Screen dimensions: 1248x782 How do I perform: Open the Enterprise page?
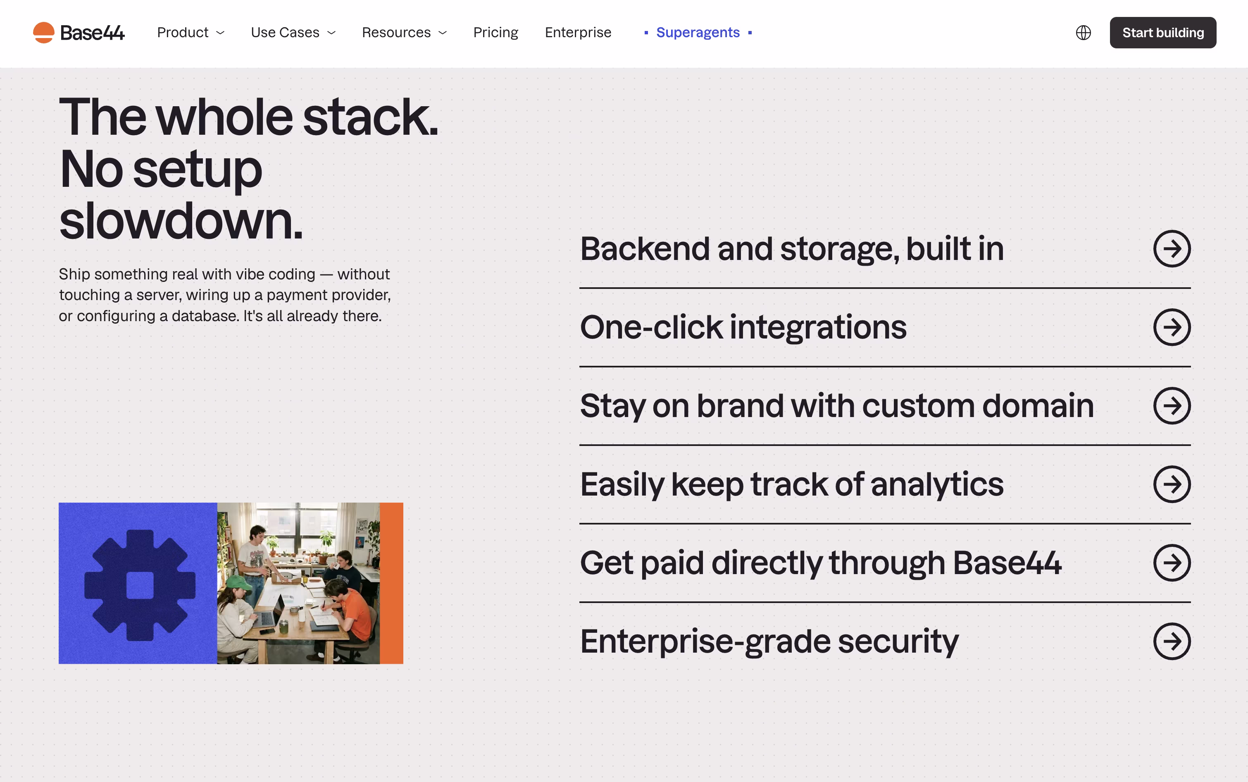tap(578, 33)
